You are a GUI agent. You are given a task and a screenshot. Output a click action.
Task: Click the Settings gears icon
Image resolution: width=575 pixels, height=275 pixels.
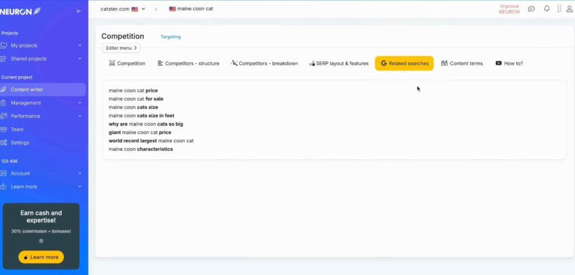(x=4, y=143)
